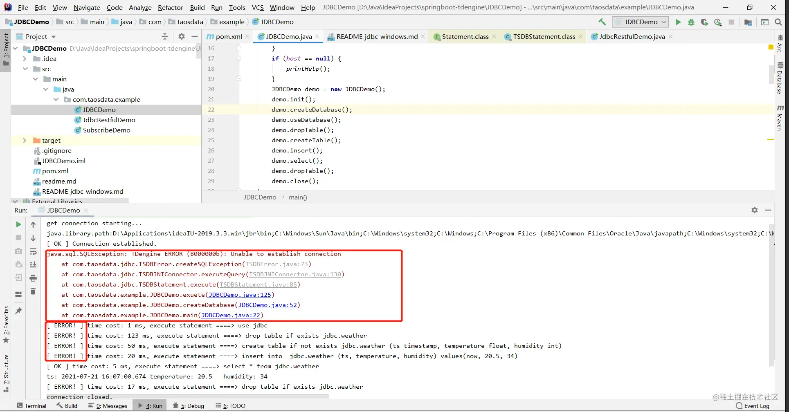Open 5: Debug tool window
The image size is (789, 412).
click(188, 406)
